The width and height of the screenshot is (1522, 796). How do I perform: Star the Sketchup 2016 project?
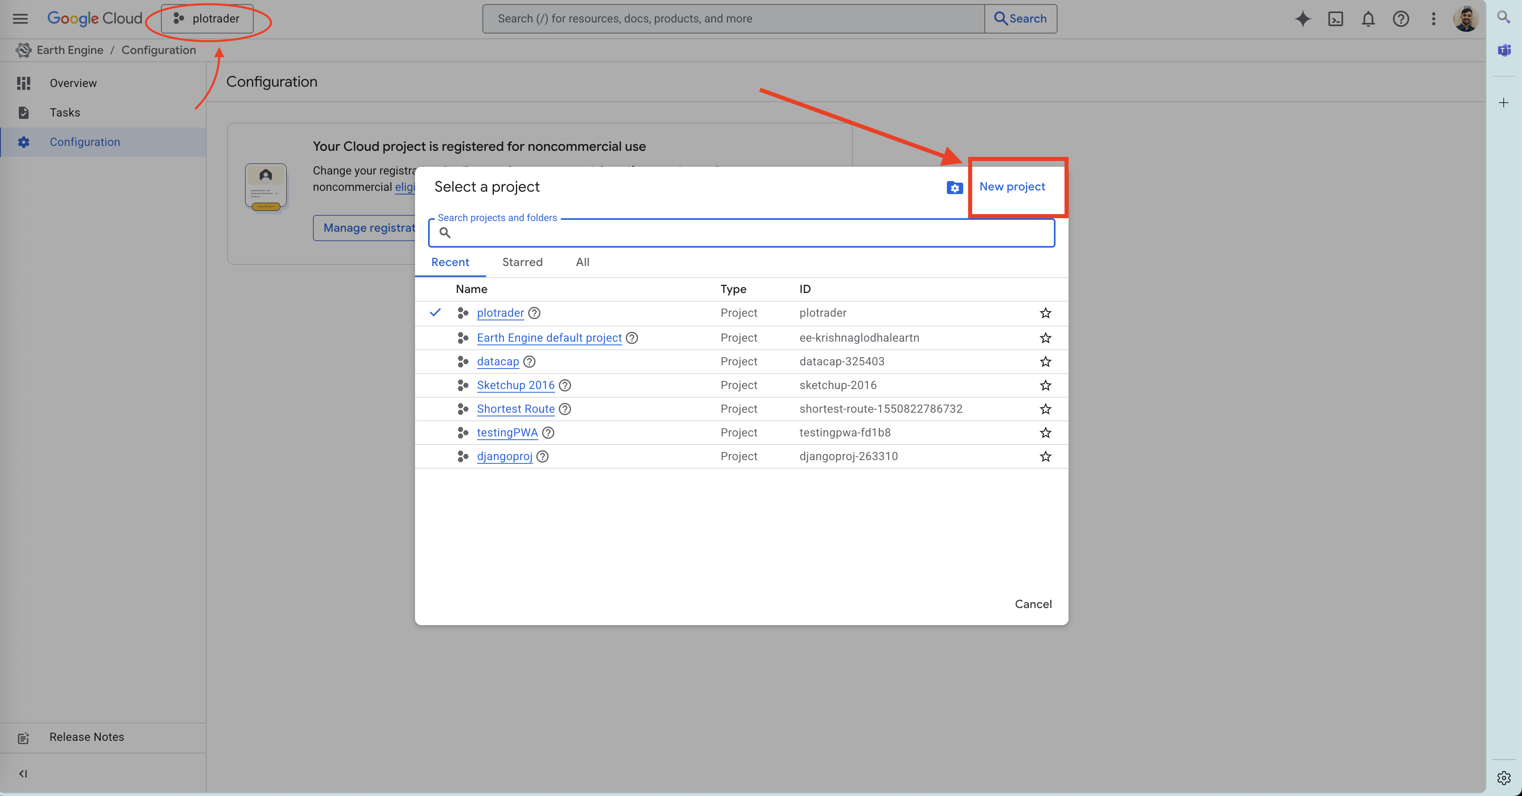pos(1044,385)
